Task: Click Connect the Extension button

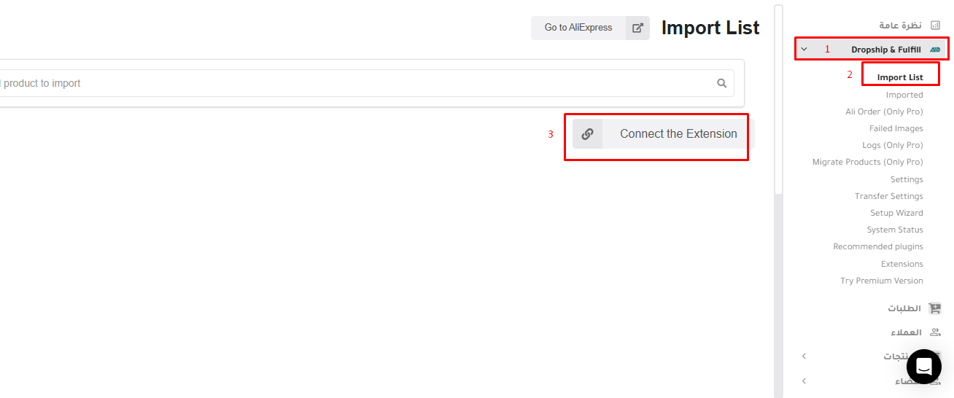Action: (660, 134)
